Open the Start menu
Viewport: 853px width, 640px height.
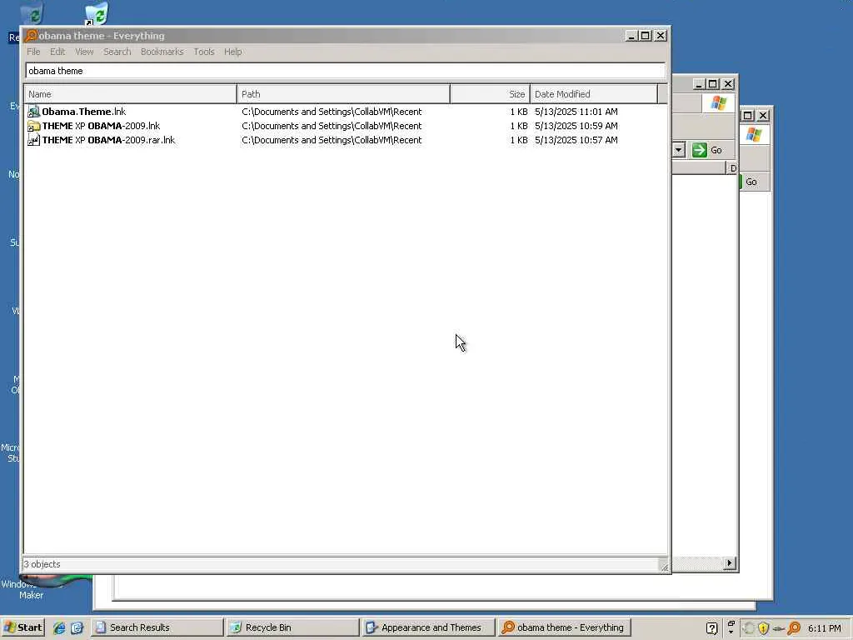22,627
